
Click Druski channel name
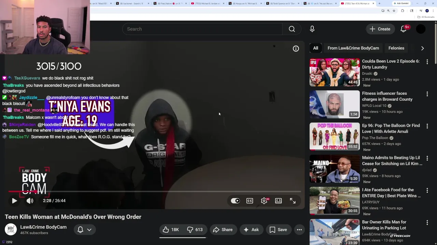(367, 73)
